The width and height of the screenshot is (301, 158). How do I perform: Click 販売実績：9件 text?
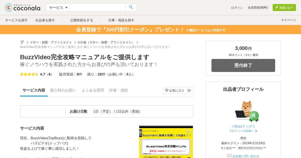(70, 74)
